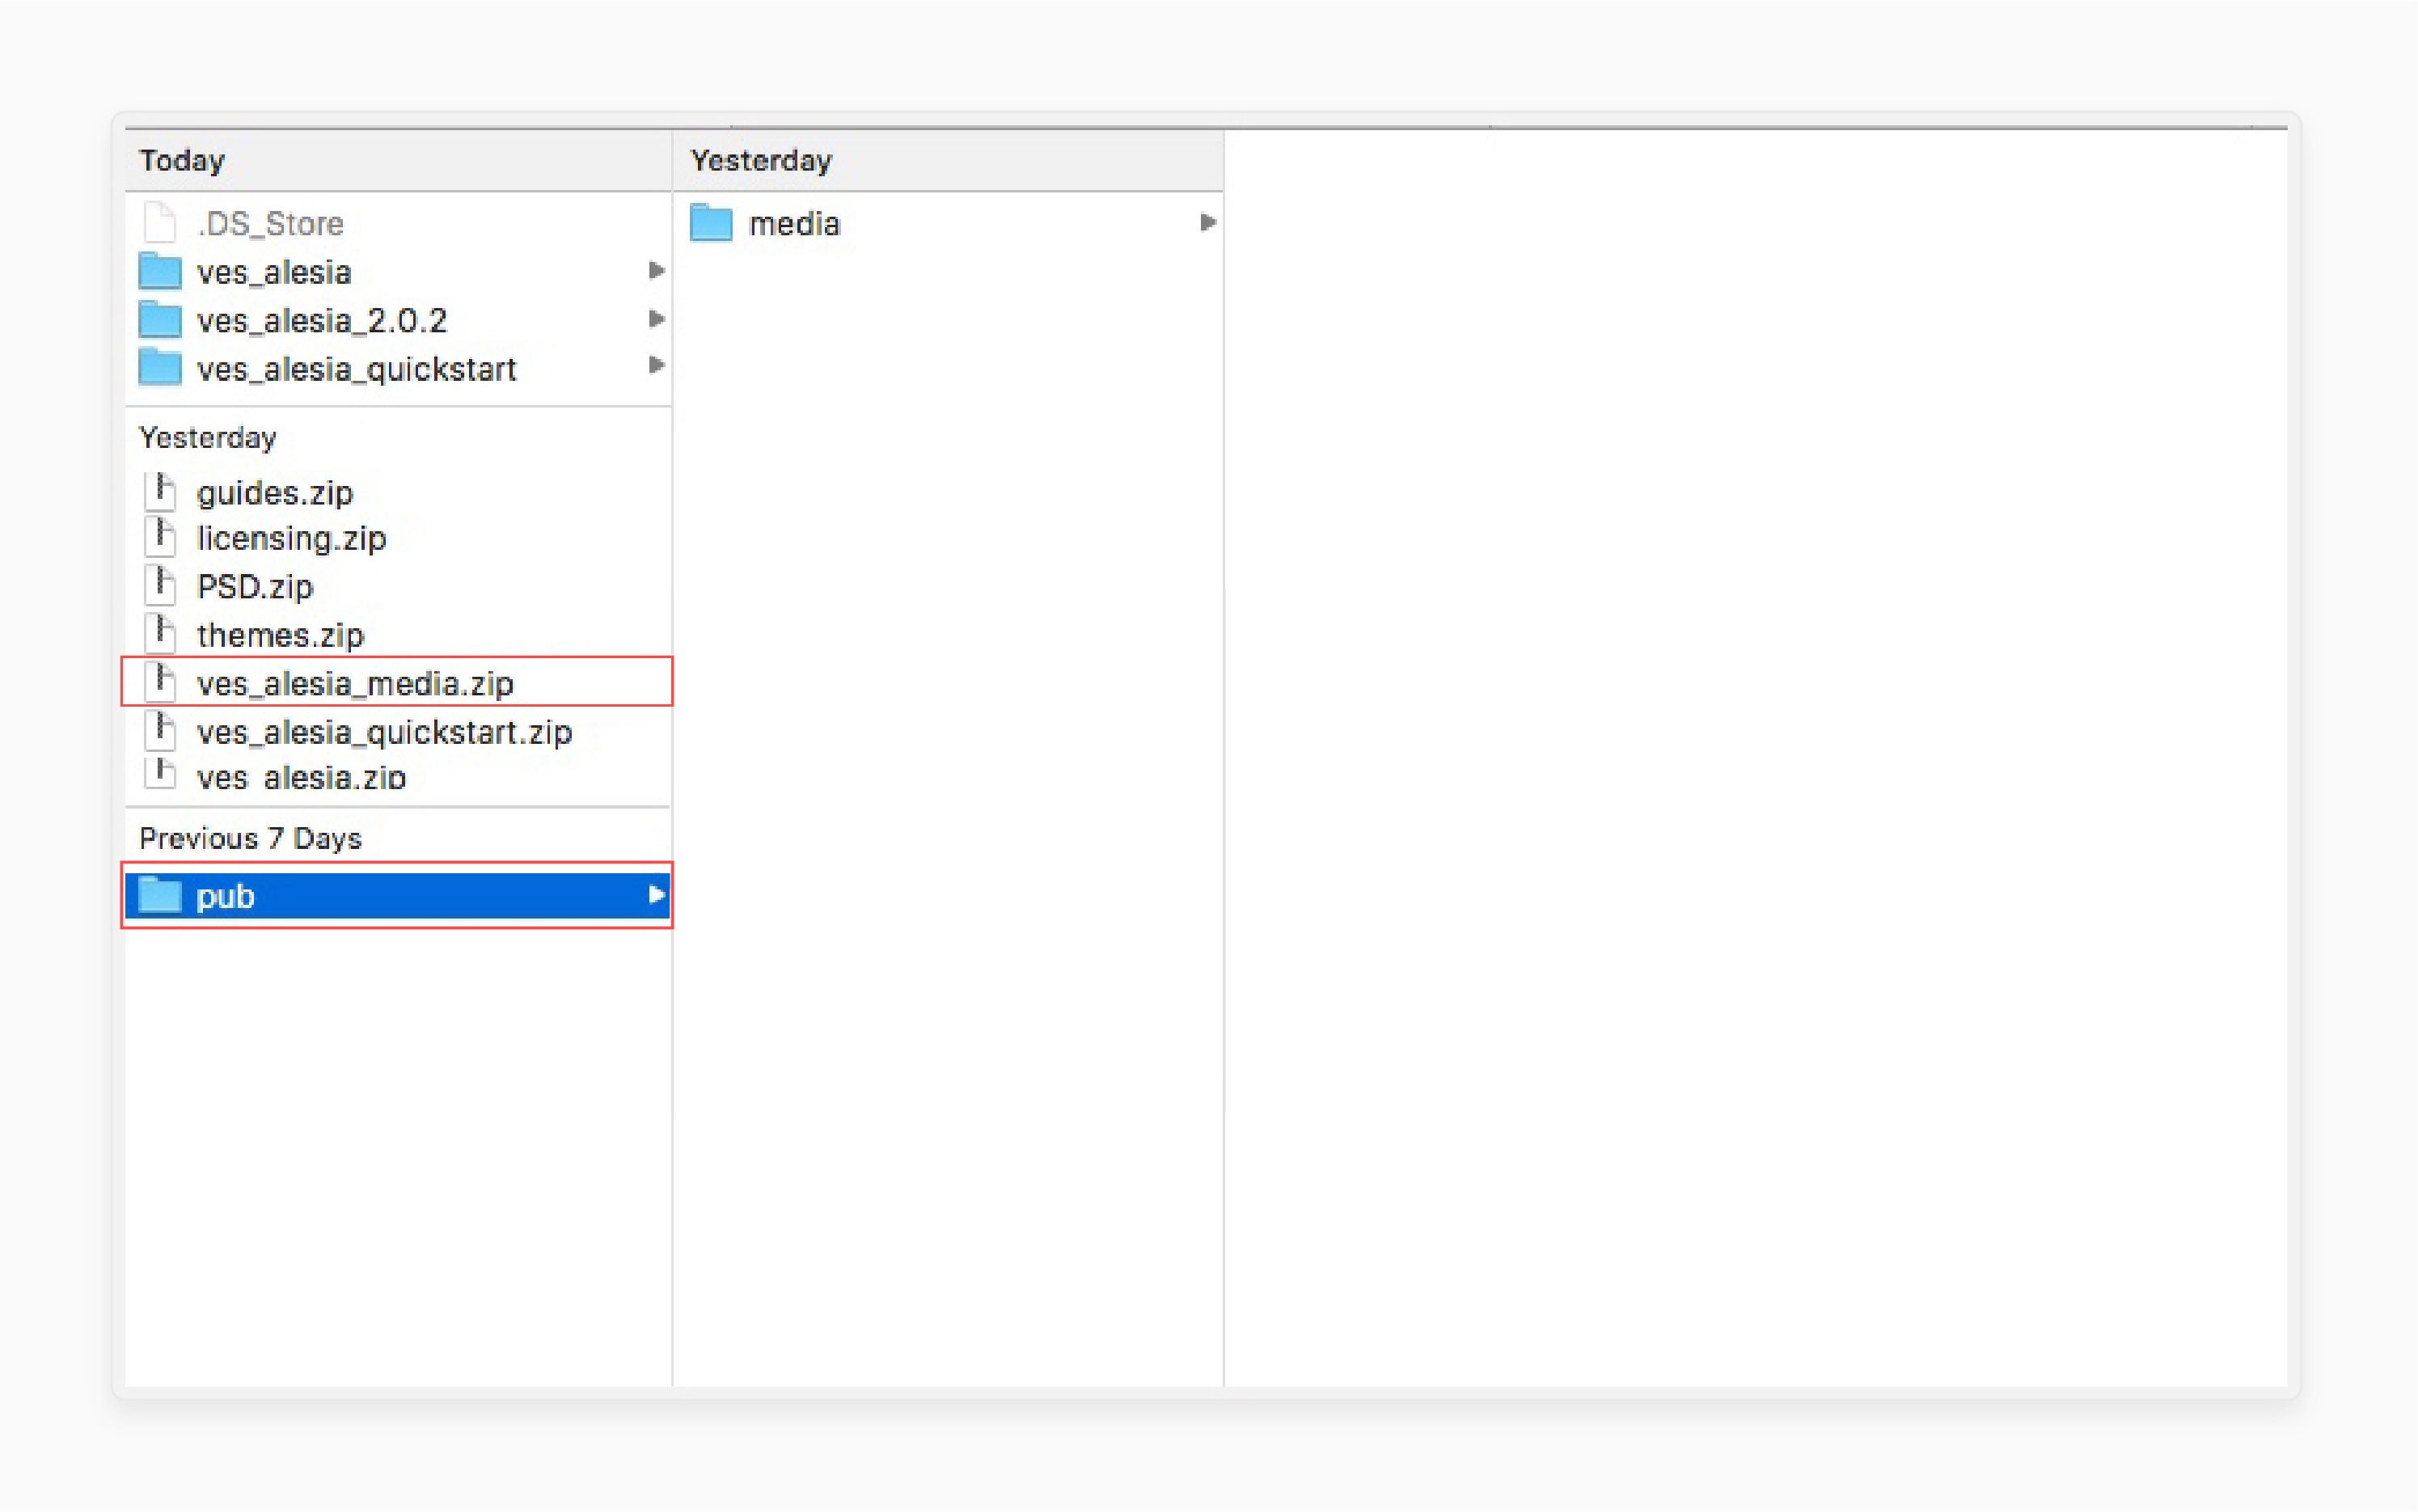Select the ves_alesia.zip file name

click(x=301, y=777)
